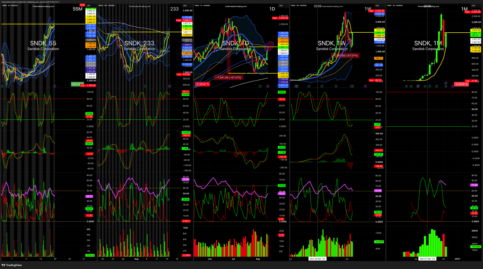
Task: Click the purple lightning icon on the 1M chart
Action: point(446,83)
